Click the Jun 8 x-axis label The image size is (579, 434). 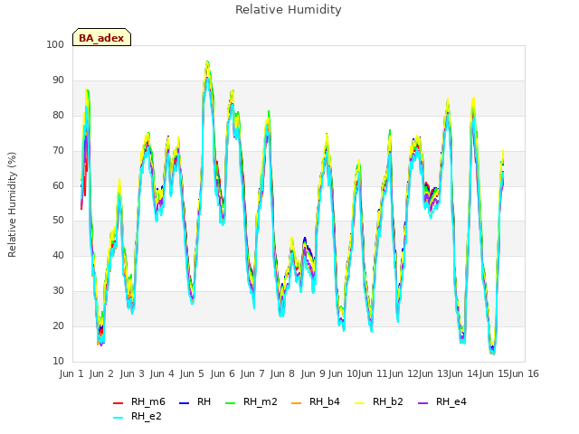[x=282, y=373]
